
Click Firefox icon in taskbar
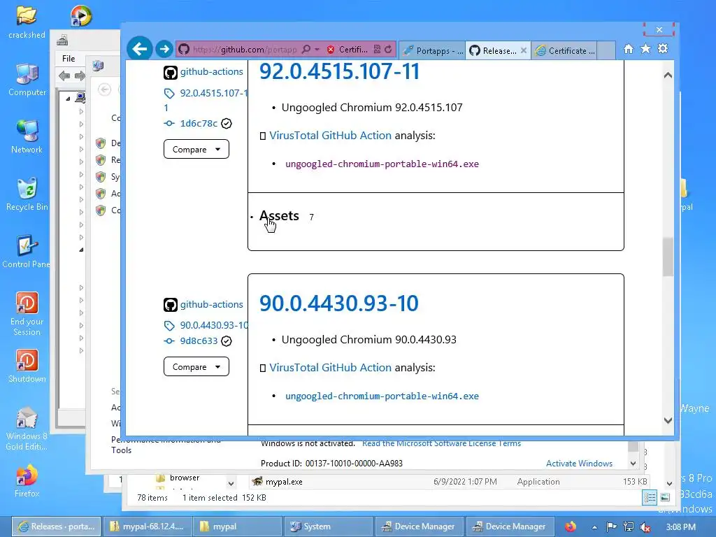[570, 527]
